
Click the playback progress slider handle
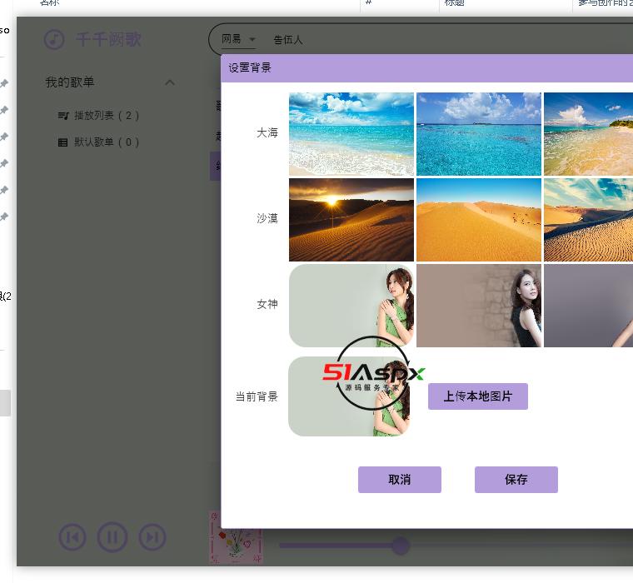(401, 546)
